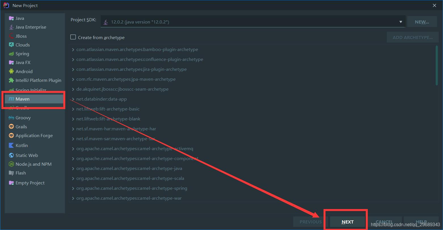
Task: Expand lift-archetype-basic chevron
Action: tap(73, 109)
